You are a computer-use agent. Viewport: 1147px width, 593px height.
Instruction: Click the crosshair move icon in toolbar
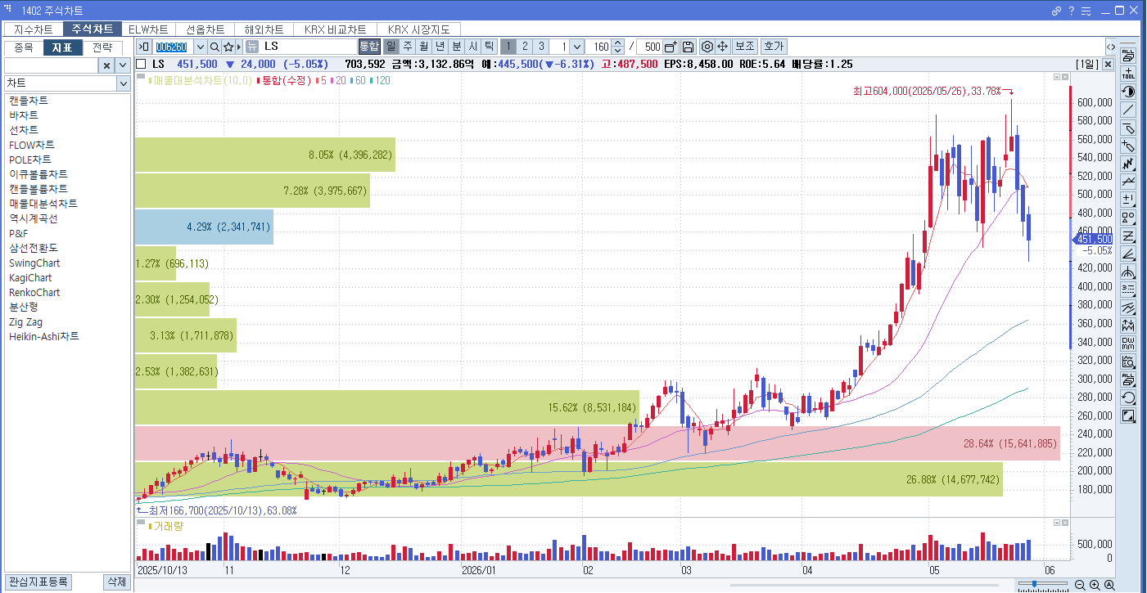pyautogui.click(x=723, y=47)
